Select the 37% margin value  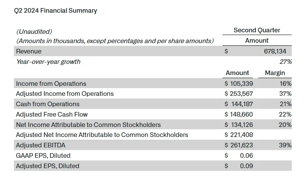(286, 94)
